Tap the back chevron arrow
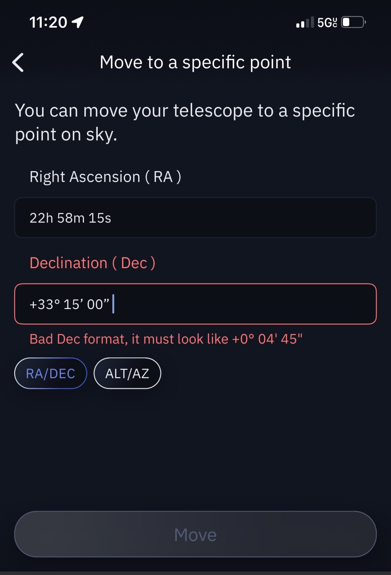The width and height of the screenshot is (391, 575). (x=18, y=62)
